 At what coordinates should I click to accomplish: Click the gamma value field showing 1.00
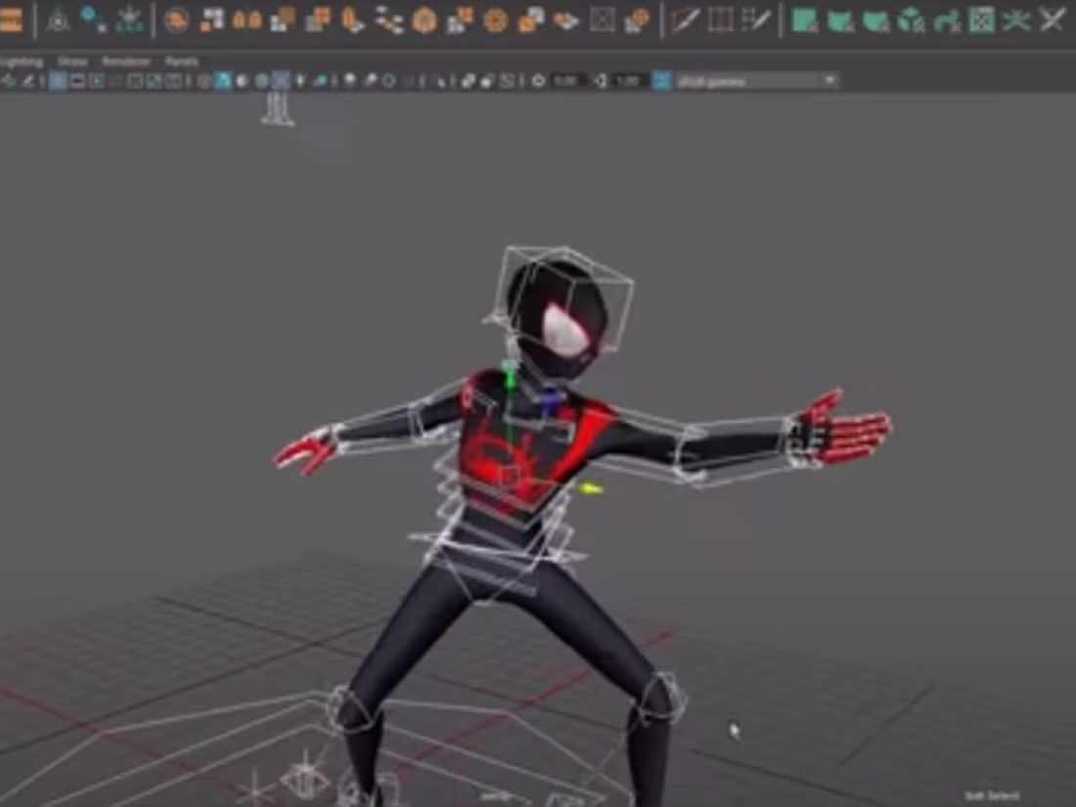pyautogui.click(x=628, y=81)
